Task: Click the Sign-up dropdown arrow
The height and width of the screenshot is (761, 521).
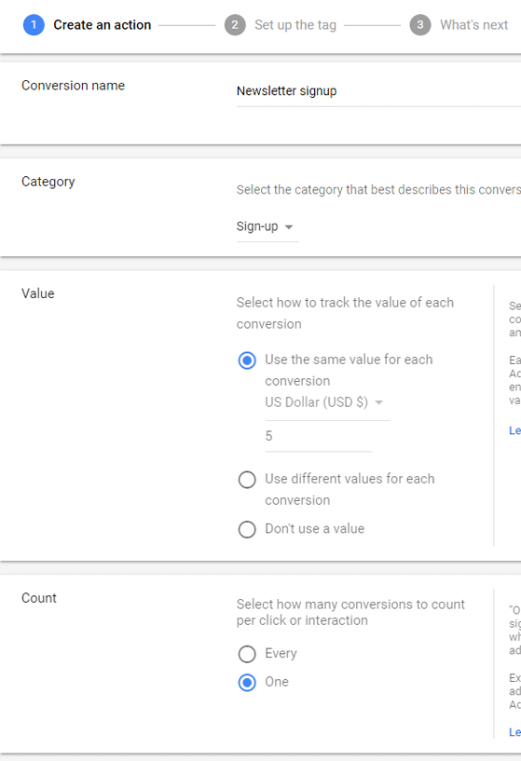Action: click(x=289, y=227)
